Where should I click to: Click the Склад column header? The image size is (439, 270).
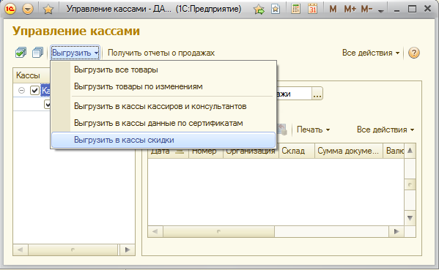tap(297, 151)
